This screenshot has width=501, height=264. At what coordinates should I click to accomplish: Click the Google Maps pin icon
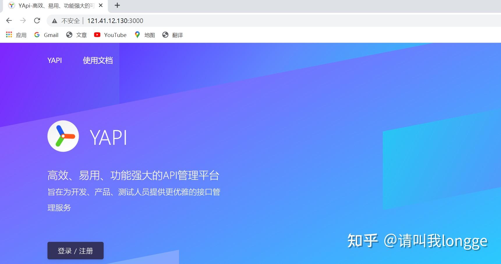coord(137,35)
